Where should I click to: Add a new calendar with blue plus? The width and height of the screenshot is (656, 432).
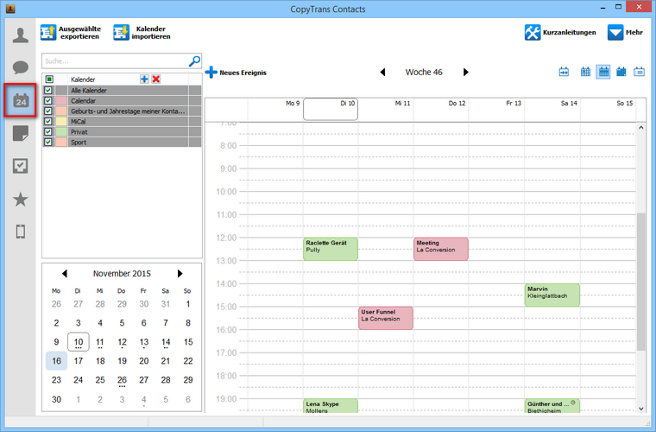click(x=144, y=79)
